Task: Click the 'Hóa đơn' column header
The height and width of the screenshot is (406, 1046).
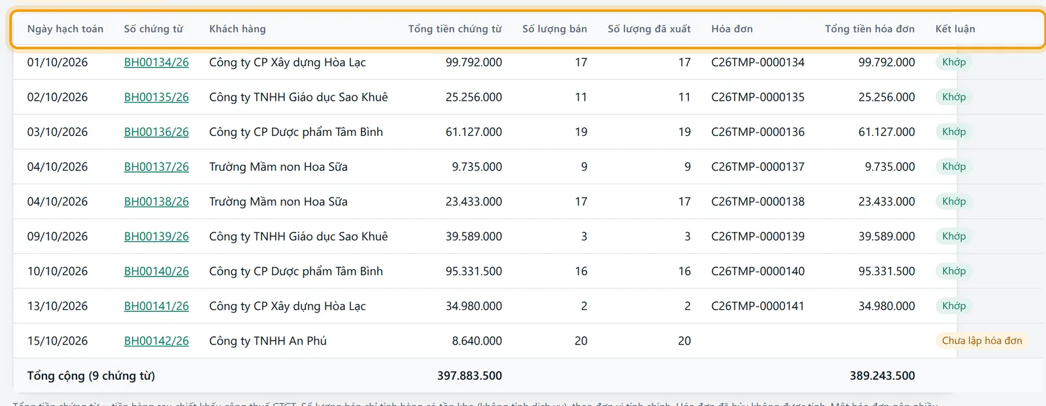Action: (732, 29)
